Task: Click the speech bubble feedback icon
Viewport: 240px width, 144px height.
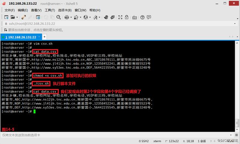Action: pos(149,17)
